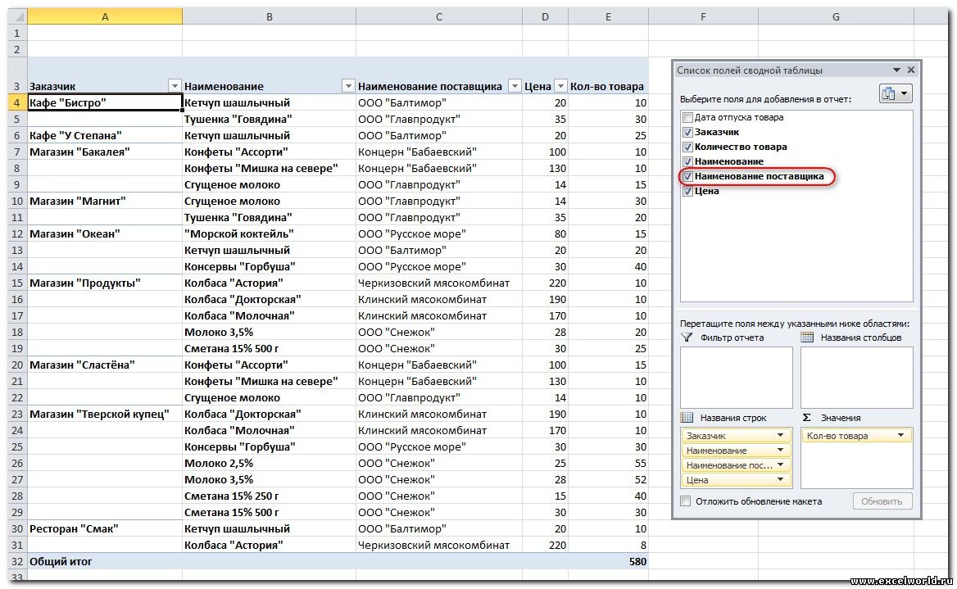Uncheck the 'Цена' field checkbox
This screenshot has width=957, height=589.
(x=688, y=191)
